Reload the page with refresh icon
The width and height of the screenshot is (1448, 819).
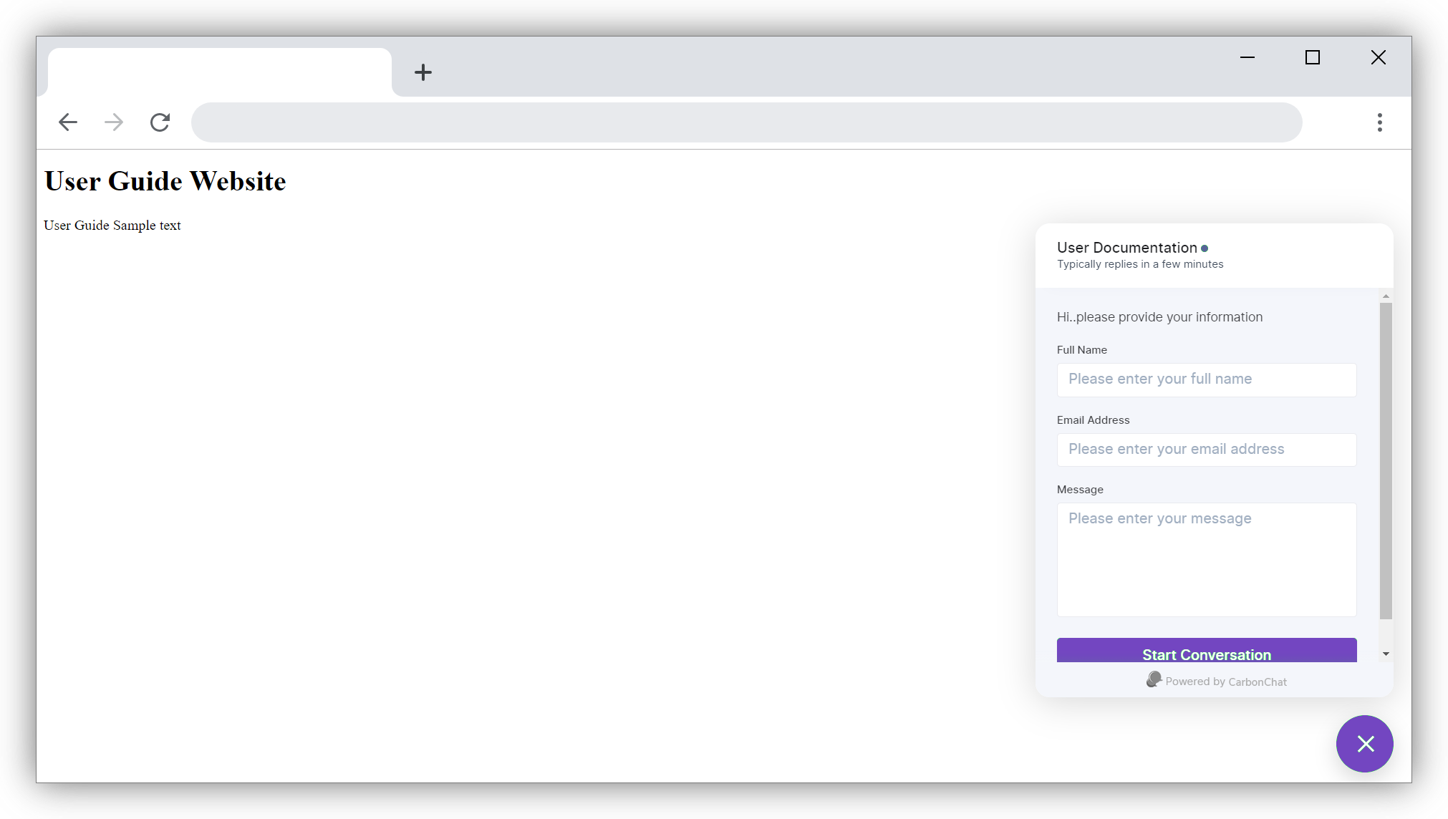point(160,122)
